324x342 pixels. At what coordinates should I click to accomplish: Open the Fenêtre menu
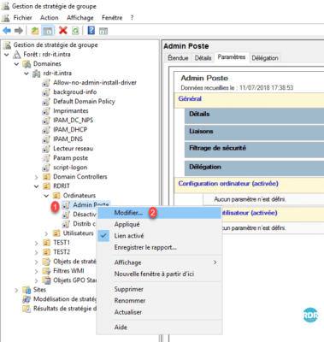tap(112, 18)
